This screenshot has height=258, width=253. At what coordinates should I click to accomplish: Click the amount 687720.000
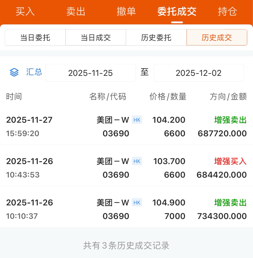(x=222, y=134)
